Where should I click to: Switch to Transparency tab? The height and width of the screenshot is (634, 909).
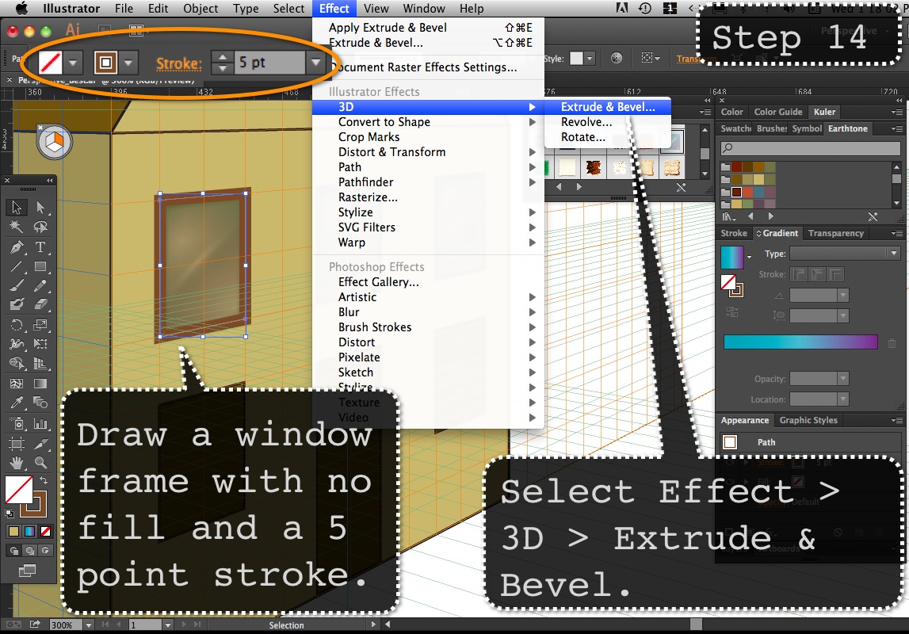click(x=836, y=233)
